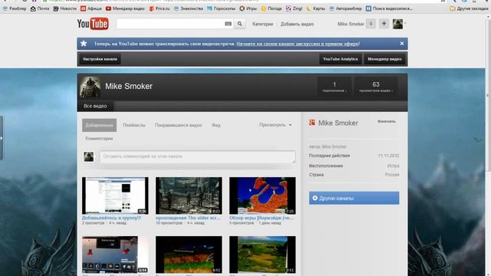
Task: Open the subscribers counter showing 1
Action: pos(334,87)
